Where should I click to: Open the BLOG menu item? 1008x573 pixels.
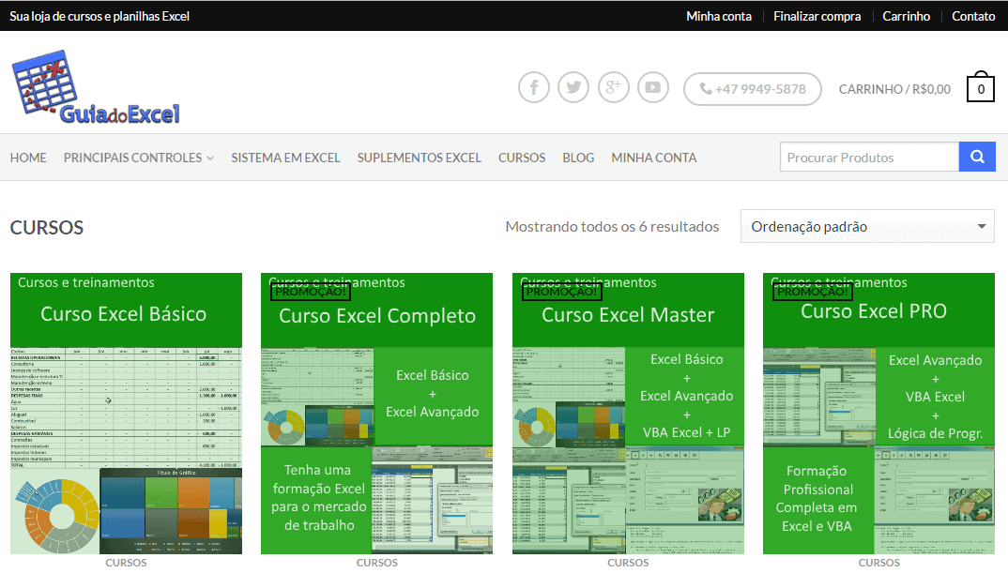pyautogui.click(x=578, y=158)
